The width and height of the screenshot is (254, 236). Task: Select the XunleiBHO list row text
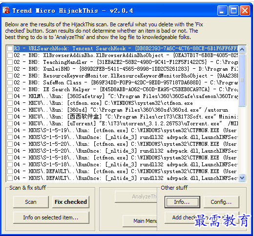[126, 69]
